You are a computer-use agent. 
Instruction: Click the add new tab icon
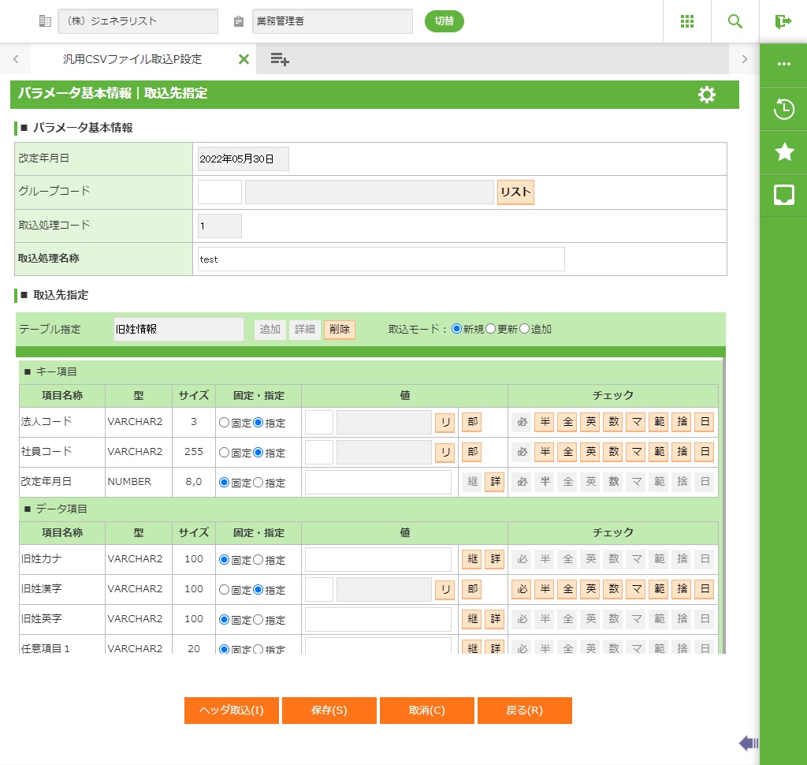[280, 59]
